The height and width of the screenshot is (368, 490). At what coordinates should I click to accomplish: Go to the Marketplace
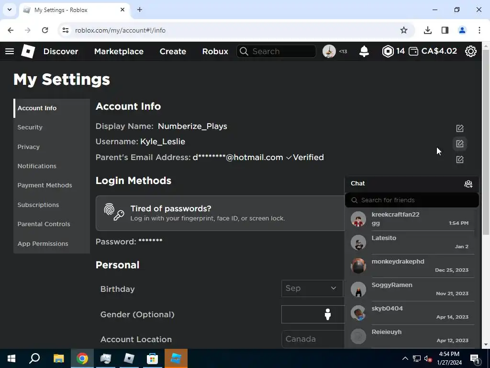tap(119, 51)
